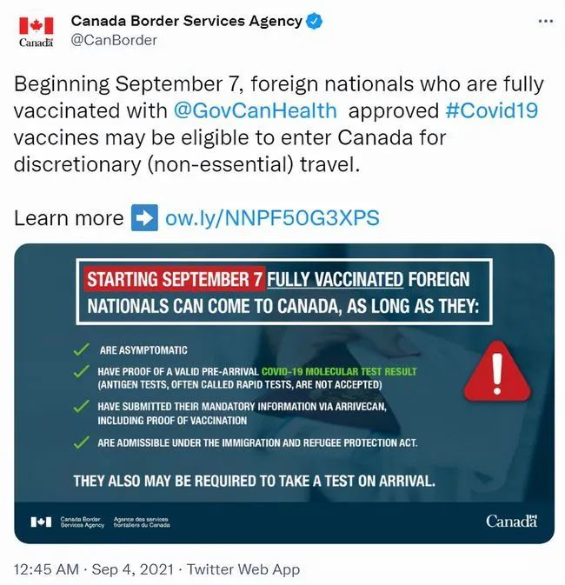
Task: Click the Twitter Web App source label
Action: coord(243,569)
